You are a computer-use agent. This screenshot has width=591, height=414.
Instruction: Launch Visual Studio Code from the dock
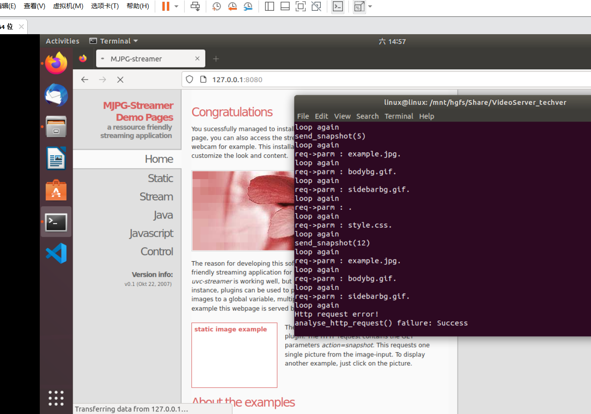coord(56,254)
